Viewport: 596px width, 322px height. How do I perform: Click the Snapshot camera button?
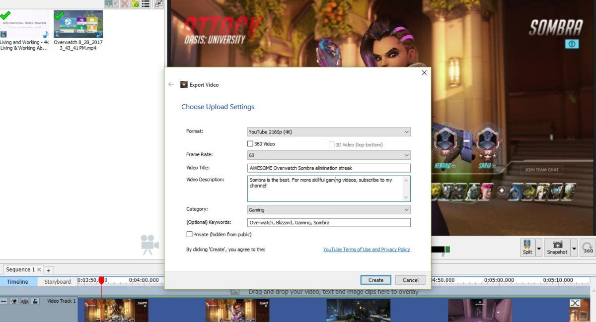557,247
